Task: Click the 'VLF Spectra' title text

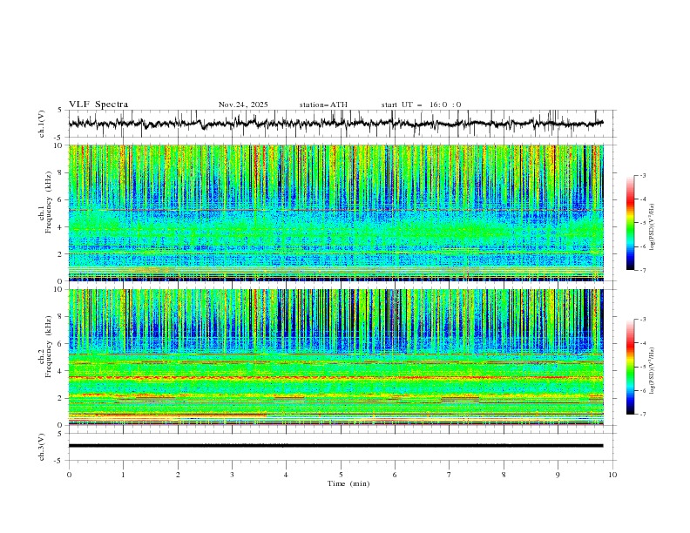Action: point(98,105)
